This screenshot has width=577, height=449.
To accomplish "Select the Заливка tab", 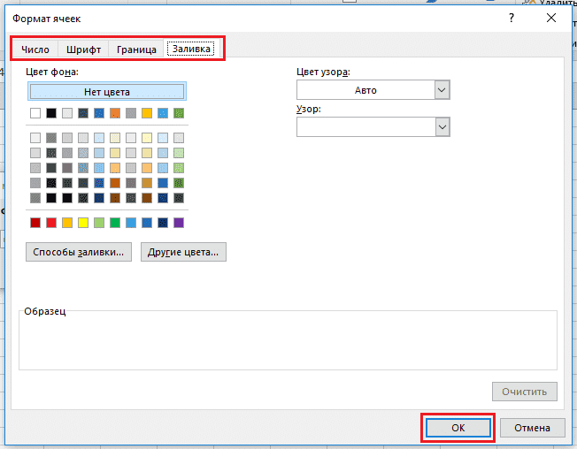I will click(191, 49).
